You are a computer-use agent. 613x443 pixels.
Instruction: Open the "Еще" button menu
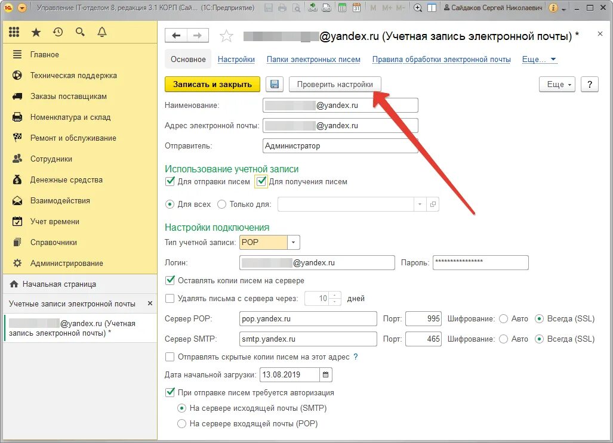point(557,85)
